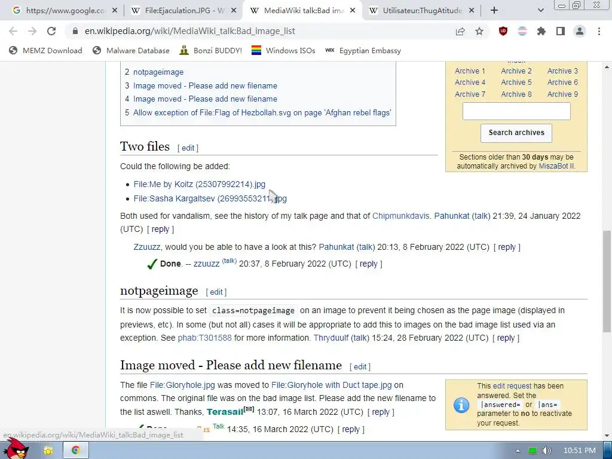Click Chrome taskbar icon
This screenshot has height=459, width=612.
tap(76, 451)
